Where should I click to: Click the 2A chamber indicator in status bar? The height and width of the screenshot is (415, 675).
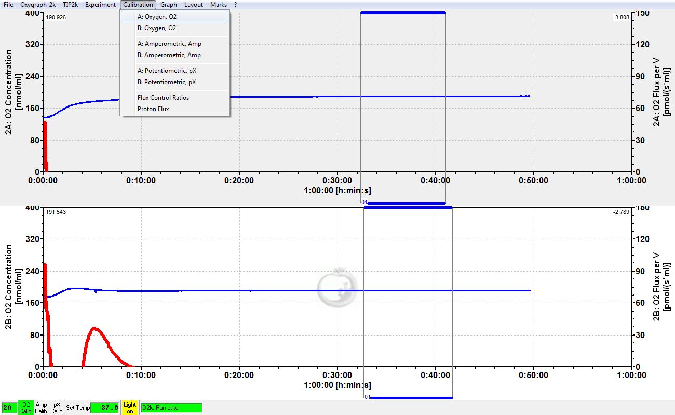(9, 408)
